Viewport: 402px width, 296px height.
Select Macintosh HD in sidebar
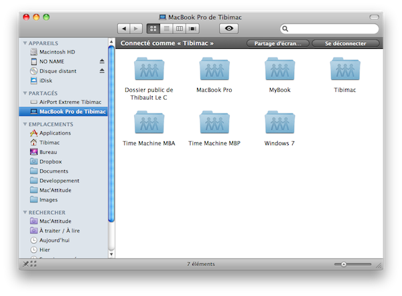pos(64,52)
